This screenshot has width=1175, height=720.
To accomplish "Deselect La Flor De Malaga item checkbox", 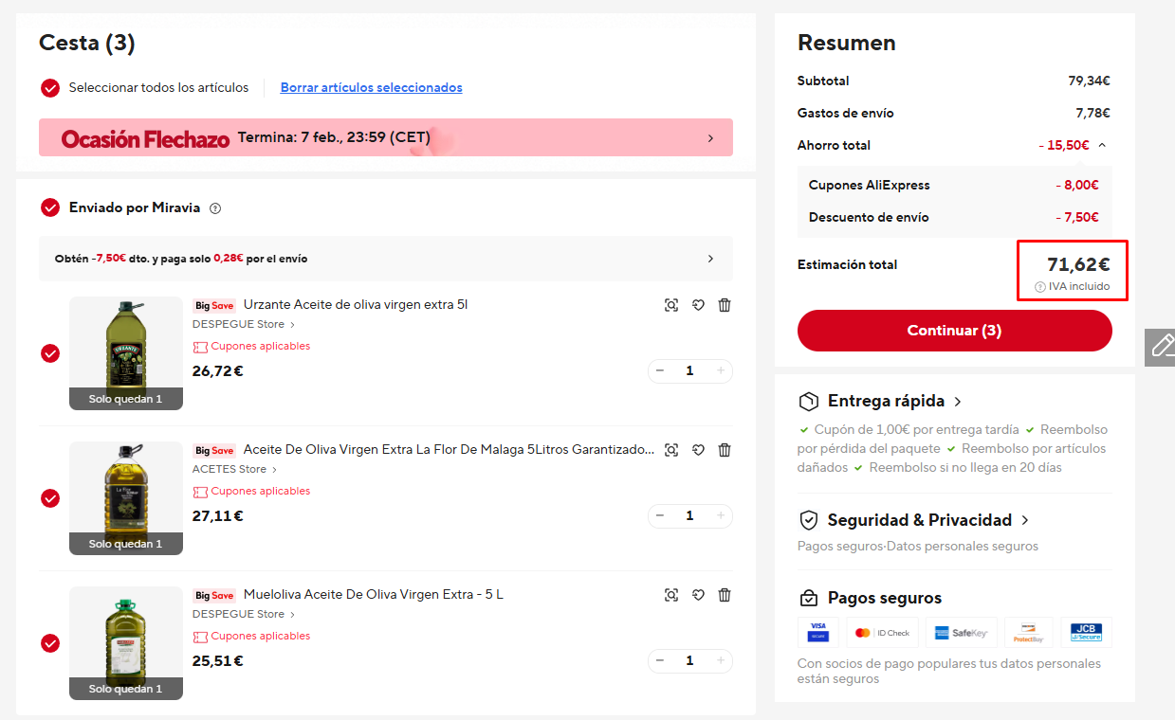I will pos(50,498).
